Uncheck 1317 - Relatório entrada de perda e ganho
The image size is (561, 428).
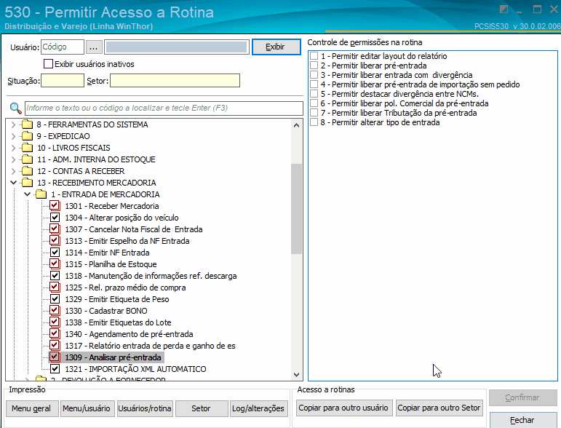pyautogui.click(x=55, y=345)
